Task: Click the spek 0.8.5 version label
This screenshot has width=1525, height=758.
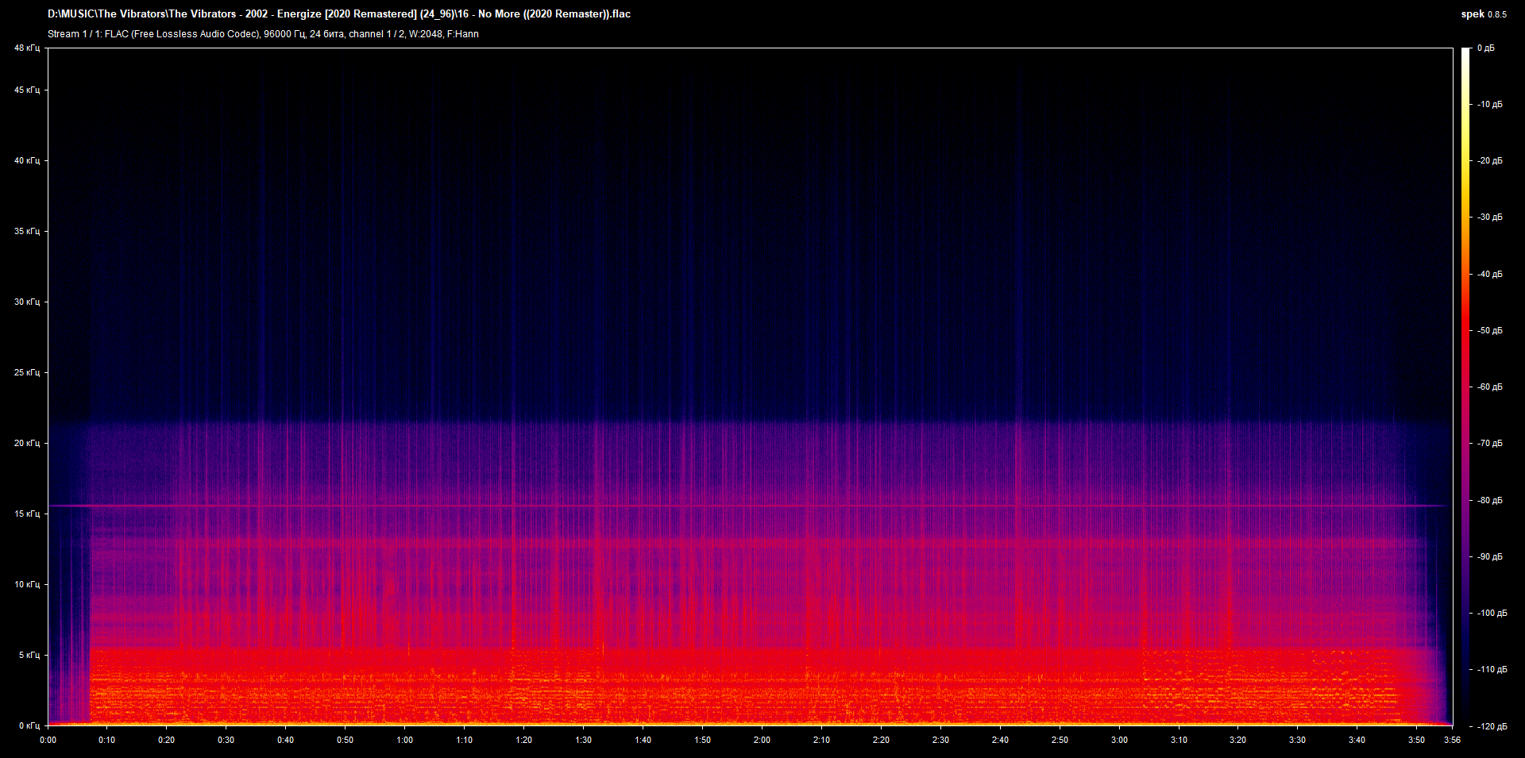Action: 1483,14
